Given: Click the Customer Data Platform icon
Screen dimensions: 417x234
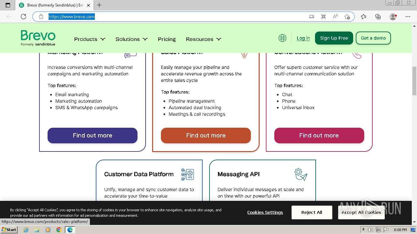Looking at the screenshot, I should pyautogui.click(x=188, y=174).
